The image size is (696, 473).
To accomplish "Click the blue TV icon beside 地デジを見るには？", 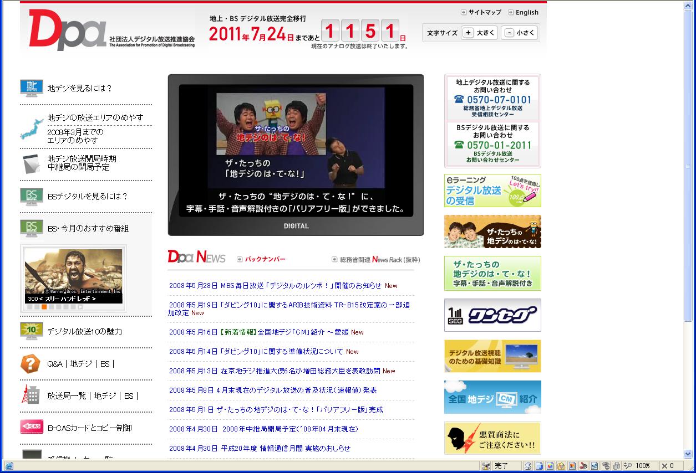I will click(x=32, y=88).
